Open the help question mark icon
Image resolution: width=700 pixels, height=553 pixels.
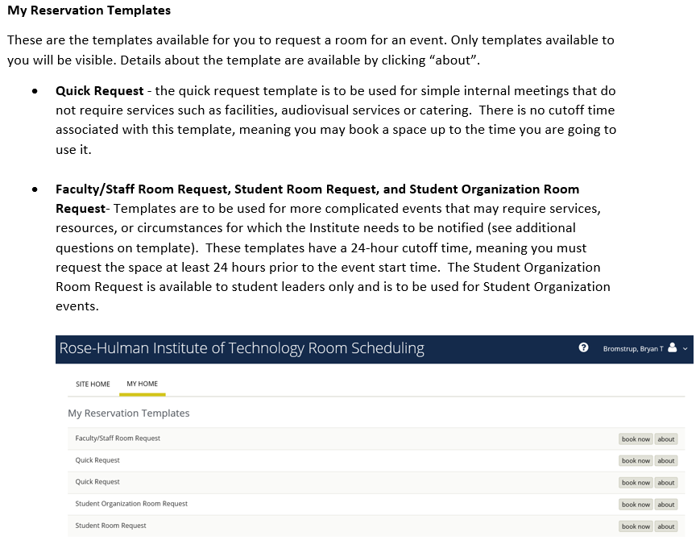583,347
